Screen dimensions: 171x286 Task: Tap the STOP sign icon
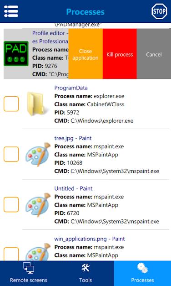159,11
